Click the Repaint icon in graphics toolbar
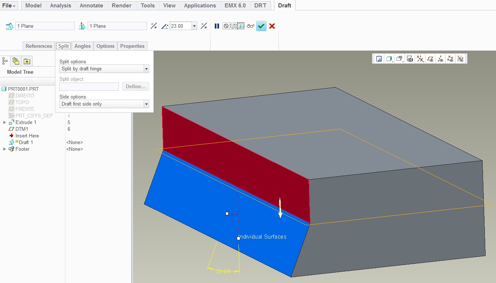Image resolution: width=496 pixels, height=283 pixels. coord(379,59)
